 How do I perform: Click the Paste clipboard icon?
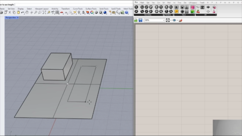coord(18,12)
